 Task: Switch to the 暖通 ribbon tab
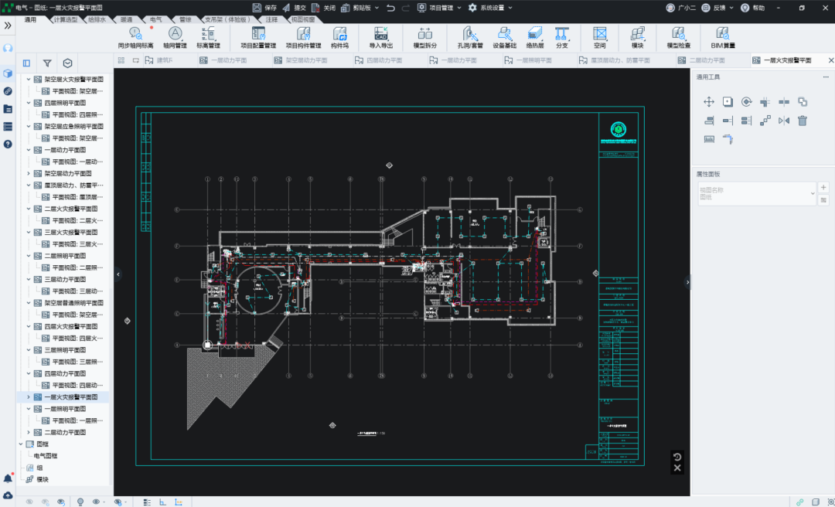[x=126, y=19]
